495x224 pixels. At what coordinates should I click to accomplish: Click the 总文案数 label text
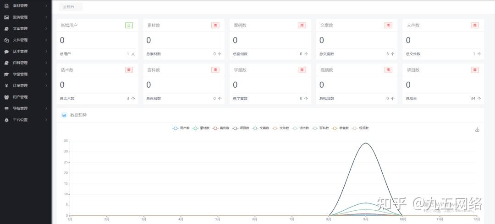pos(326,54)
